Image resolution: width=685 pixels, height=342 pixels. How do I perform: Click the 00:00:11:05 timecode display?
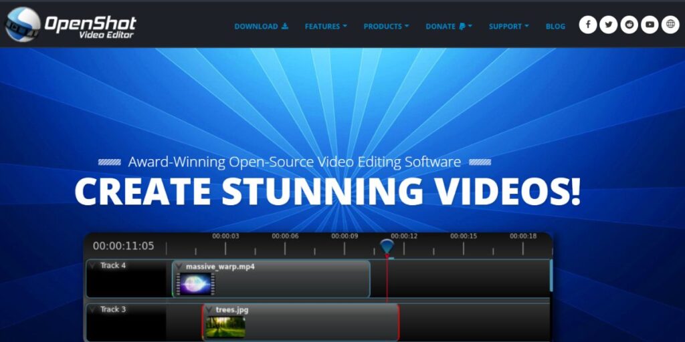[123, 246]
